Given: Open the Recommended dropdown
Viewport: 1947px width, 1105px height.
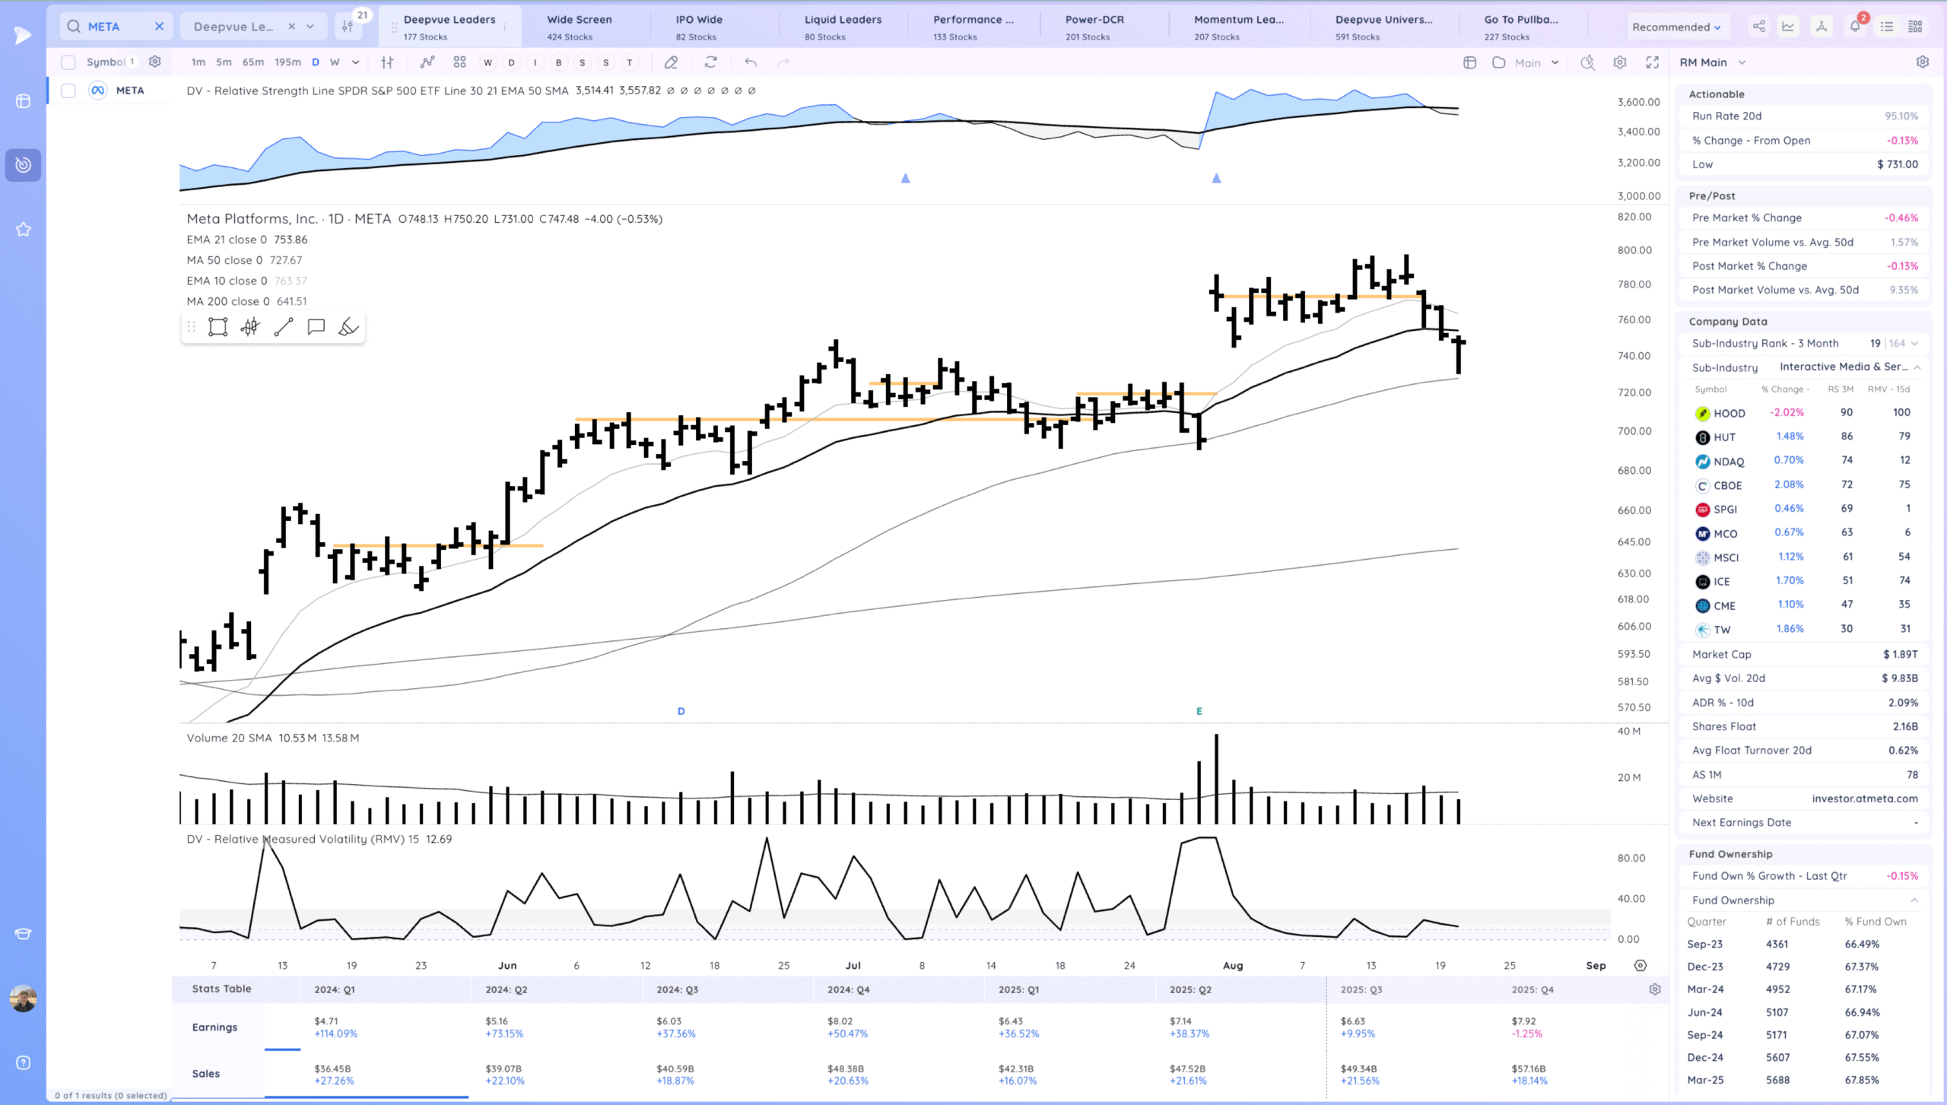Looking at the screenshot, I should (x=1676, y=27).
